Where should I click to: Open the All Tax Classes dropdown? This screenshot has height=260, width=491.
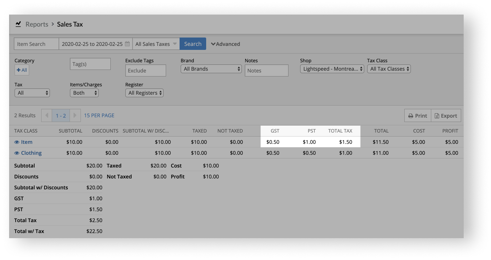coord(389,69)
